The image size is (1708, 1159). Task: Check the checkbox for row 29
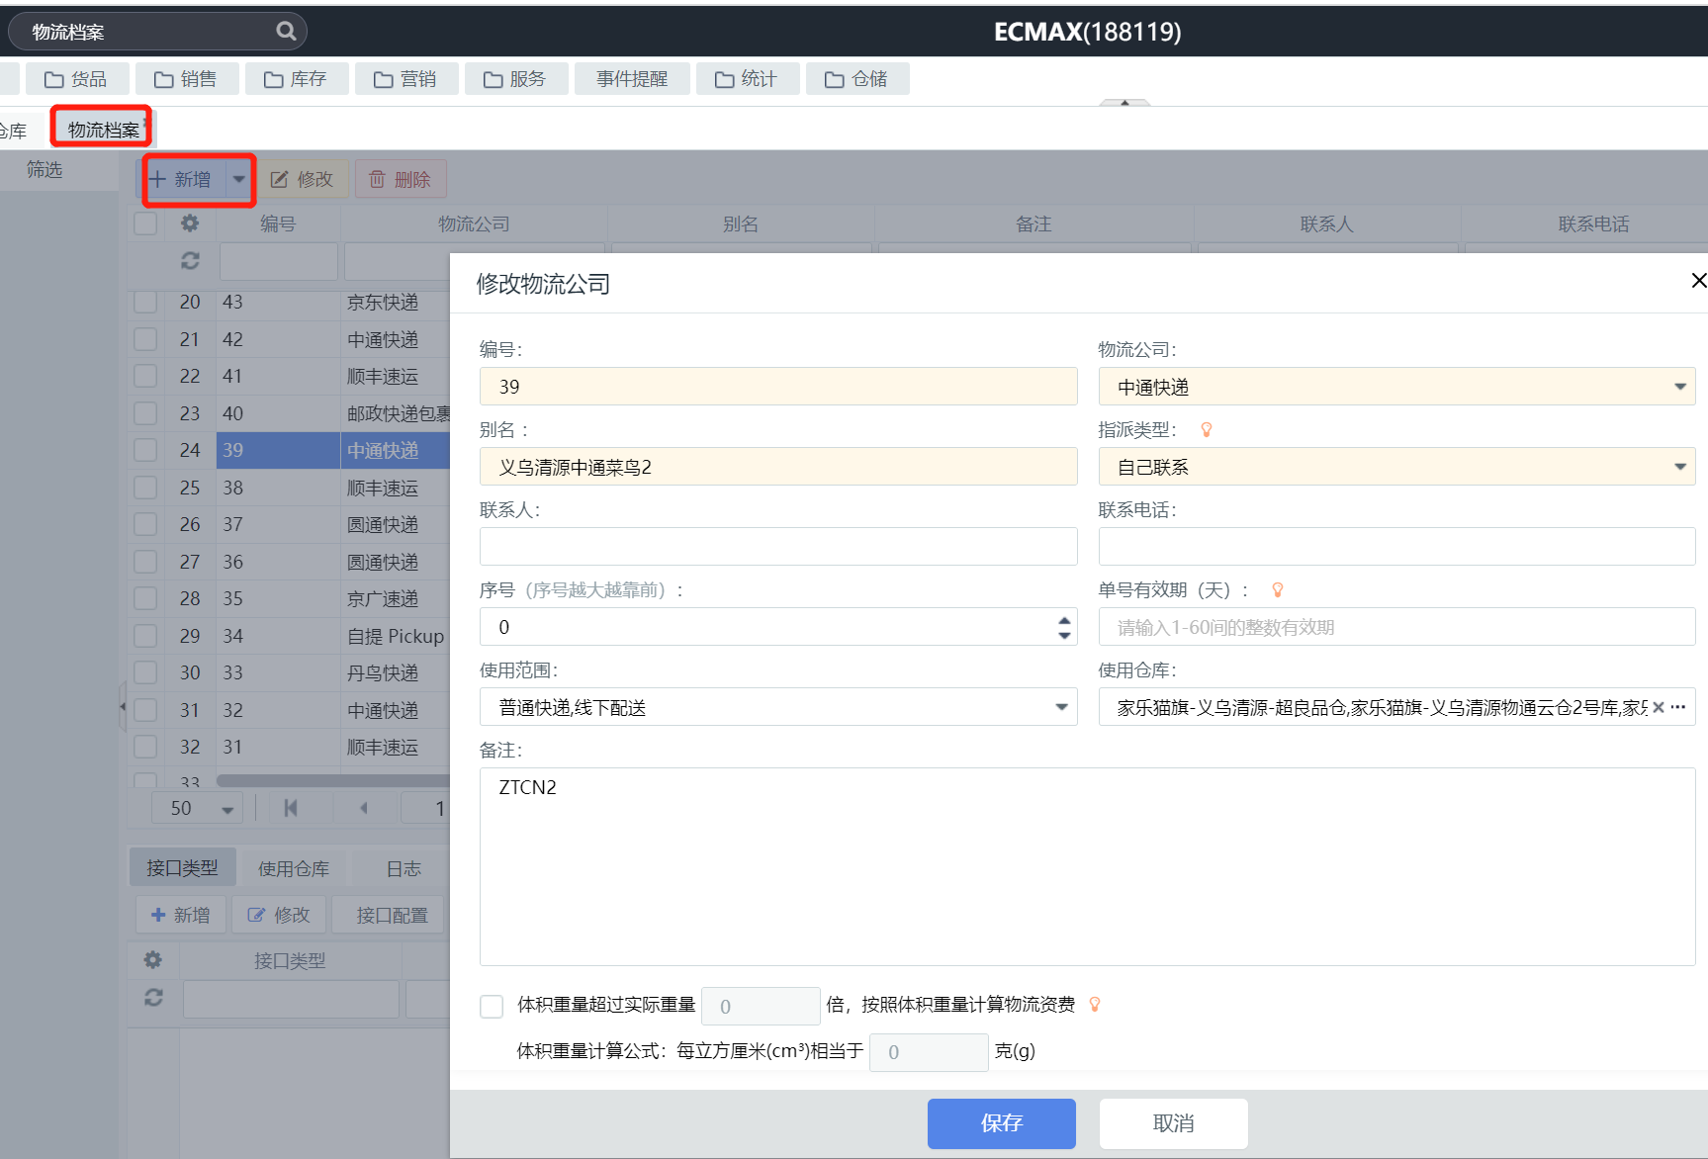pyautogui.click(x=145, y=636)
